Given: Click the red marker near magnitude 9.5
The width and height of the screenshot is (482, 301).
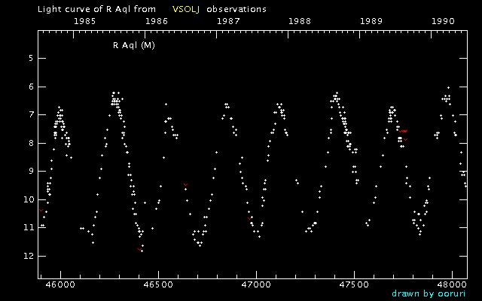Looking at the screenshot, I should click(186, 184).
